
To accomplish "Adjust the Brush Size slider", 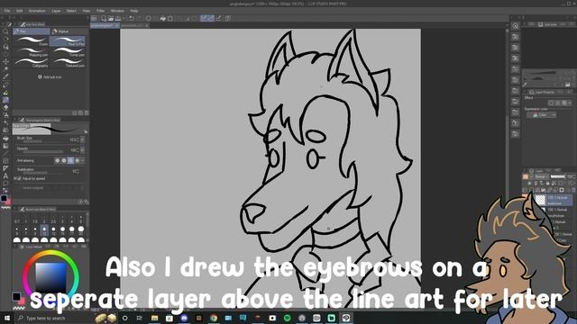I will 42,141.
